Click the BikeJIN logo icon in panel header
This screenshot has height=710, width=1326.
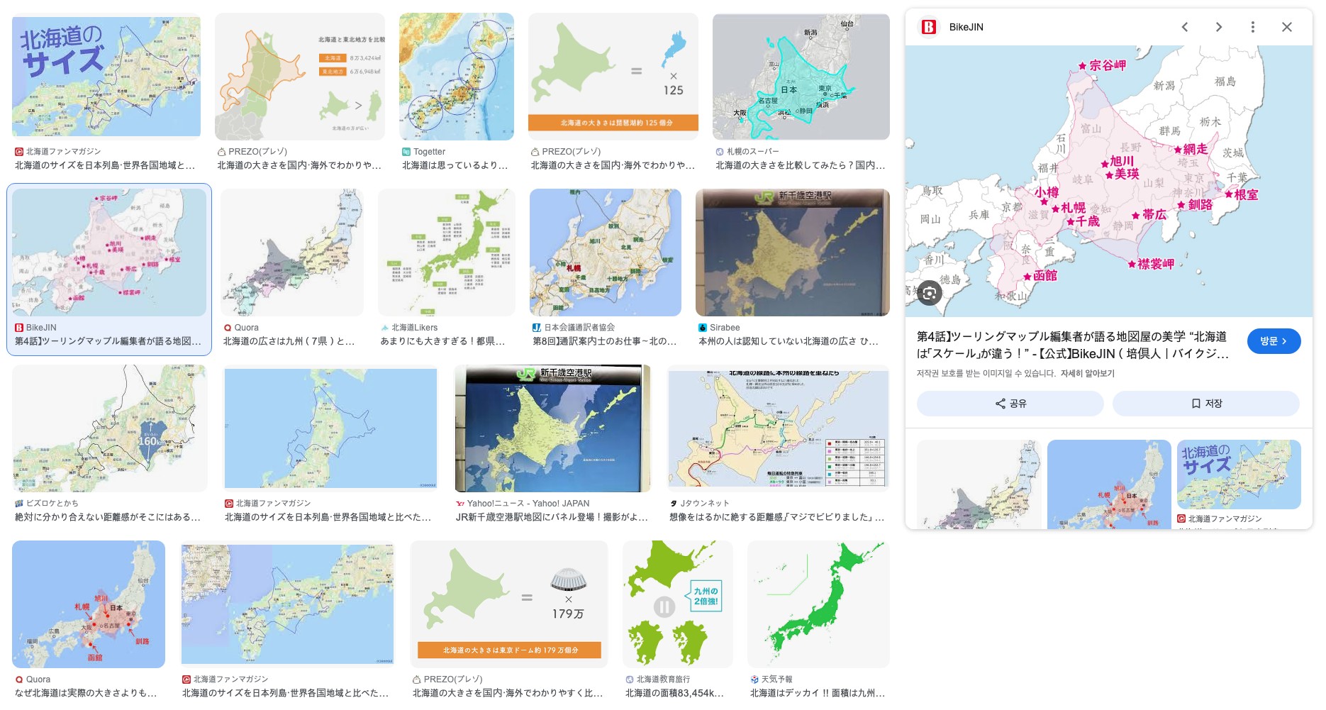click(928, 27)
